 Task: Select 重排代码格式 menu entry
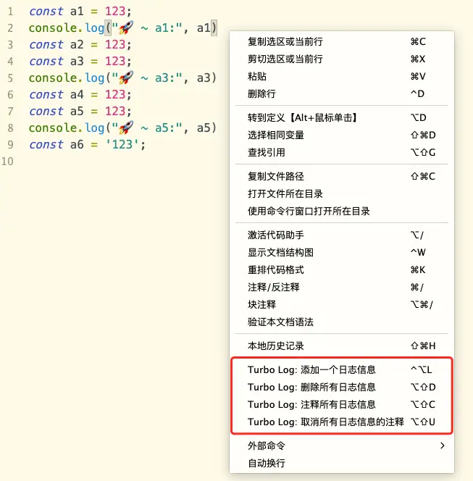pyautogui.click(x=342, y=270)
